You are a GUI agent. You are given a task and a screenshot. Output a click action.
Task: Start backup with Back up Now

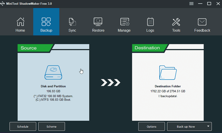pos(186,126)
